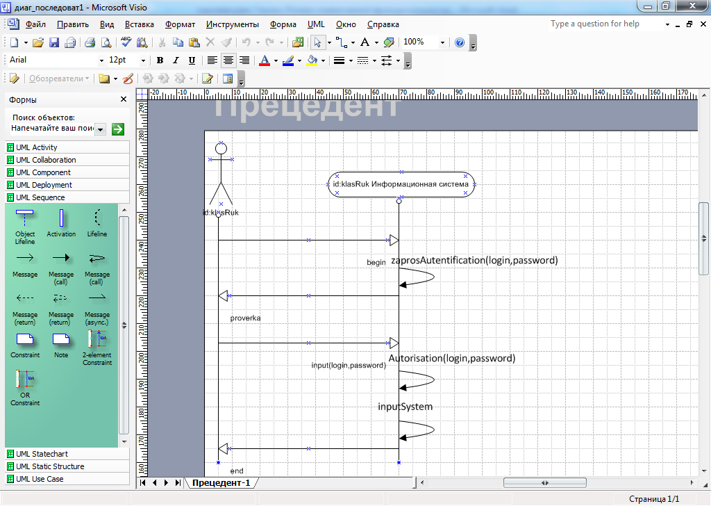Open the UML Statechart stencil
The image size is (711, 506).
click(x=67, y=454)
